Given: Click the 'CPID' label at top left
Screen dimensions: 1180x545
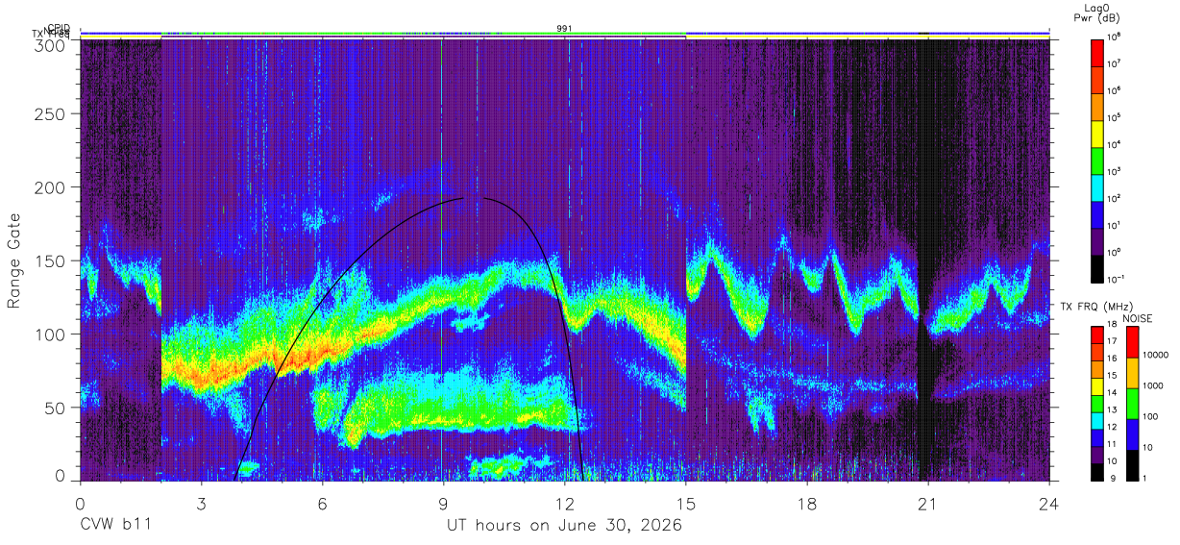Looking at the screenshot, I should (x=59, y=28).
